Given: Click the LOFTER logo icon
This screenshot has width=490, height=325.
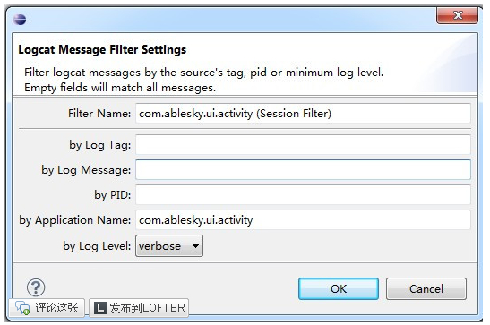Looking at the screenshot, I should 100,308.
